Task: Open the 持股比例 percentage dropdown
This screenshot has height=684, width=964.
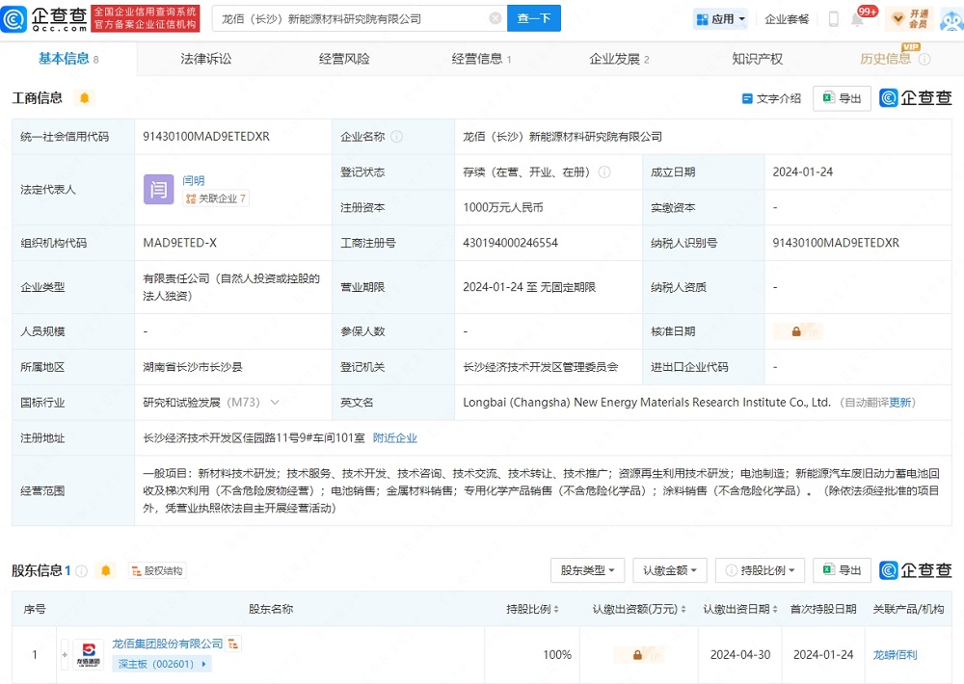Action: coord(759,570)
